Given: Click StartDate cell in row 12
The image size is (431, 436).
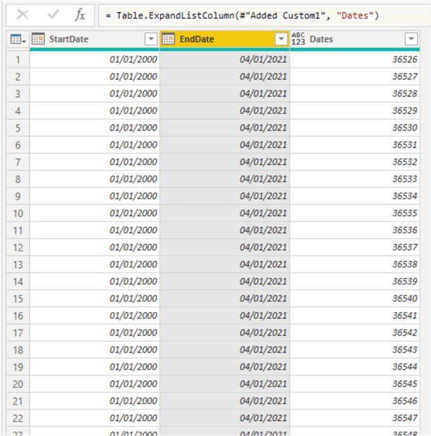Looking at the screenshot, I should click(95, 247).
